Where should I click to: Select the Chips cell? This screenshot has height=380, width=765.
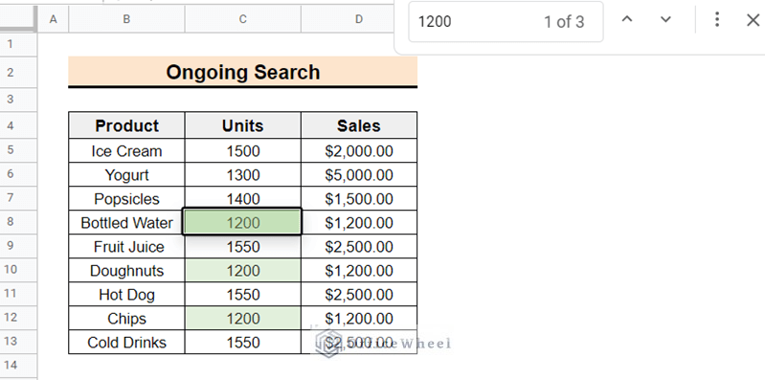(126, 318)
